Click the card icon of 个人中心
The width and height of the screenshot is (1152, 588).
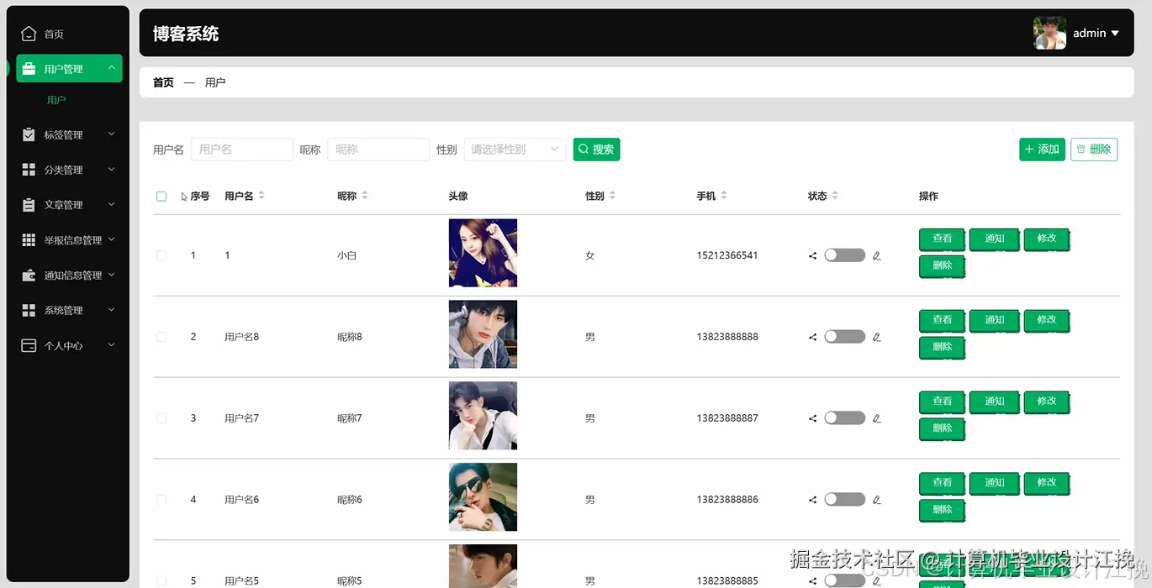pyautogui.click(x=29, y=345)
